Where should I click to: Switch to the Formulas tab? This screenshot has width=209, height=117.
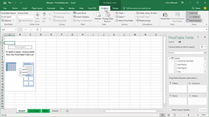[x=51, y=8]
